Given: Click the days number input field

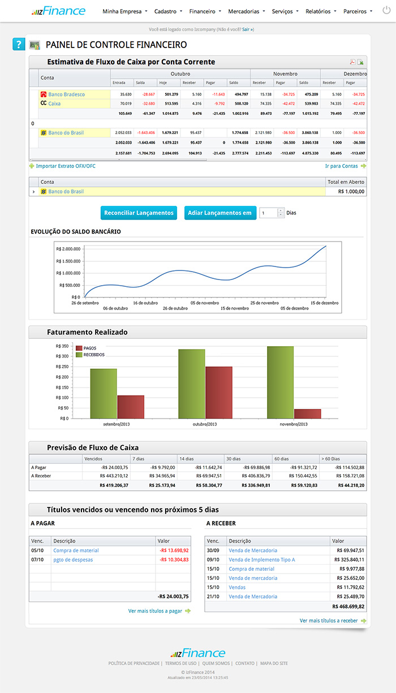Looking at the screenshot, I should [x=268, y=213].
